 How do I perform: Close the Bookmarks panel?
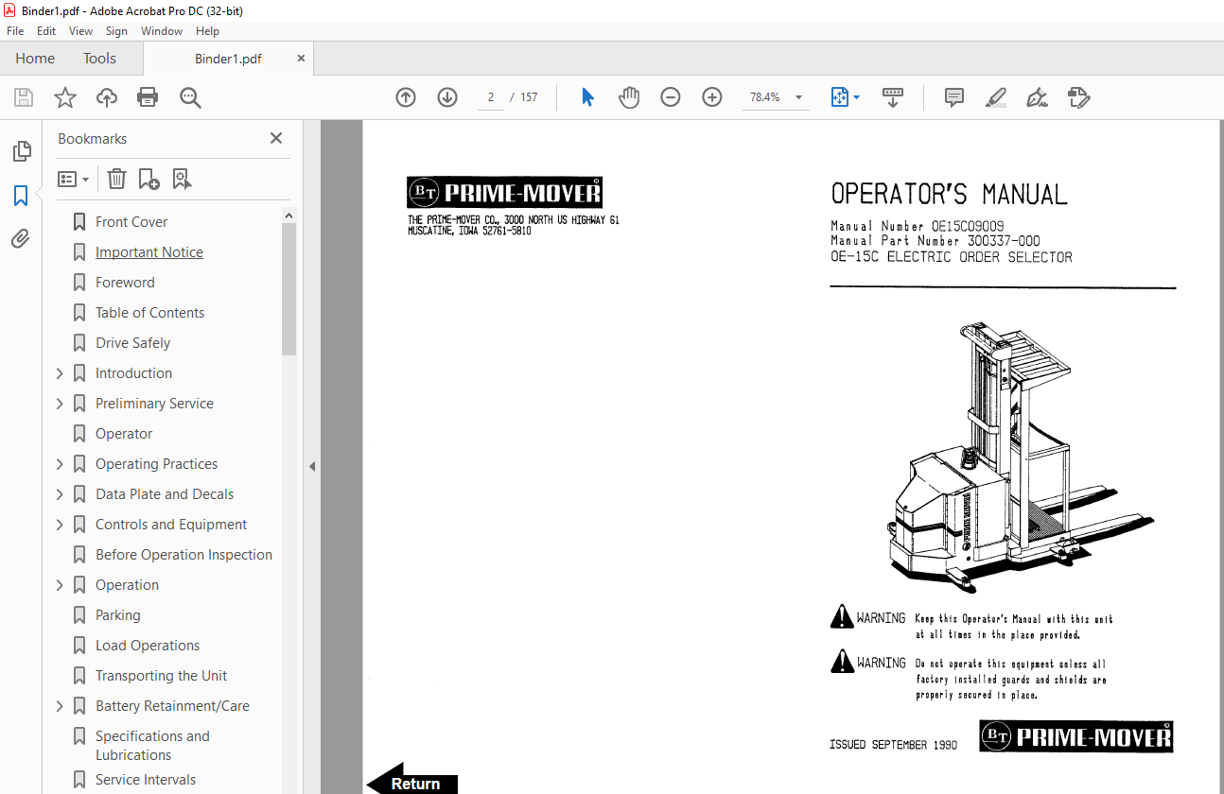tap(276, 138)
